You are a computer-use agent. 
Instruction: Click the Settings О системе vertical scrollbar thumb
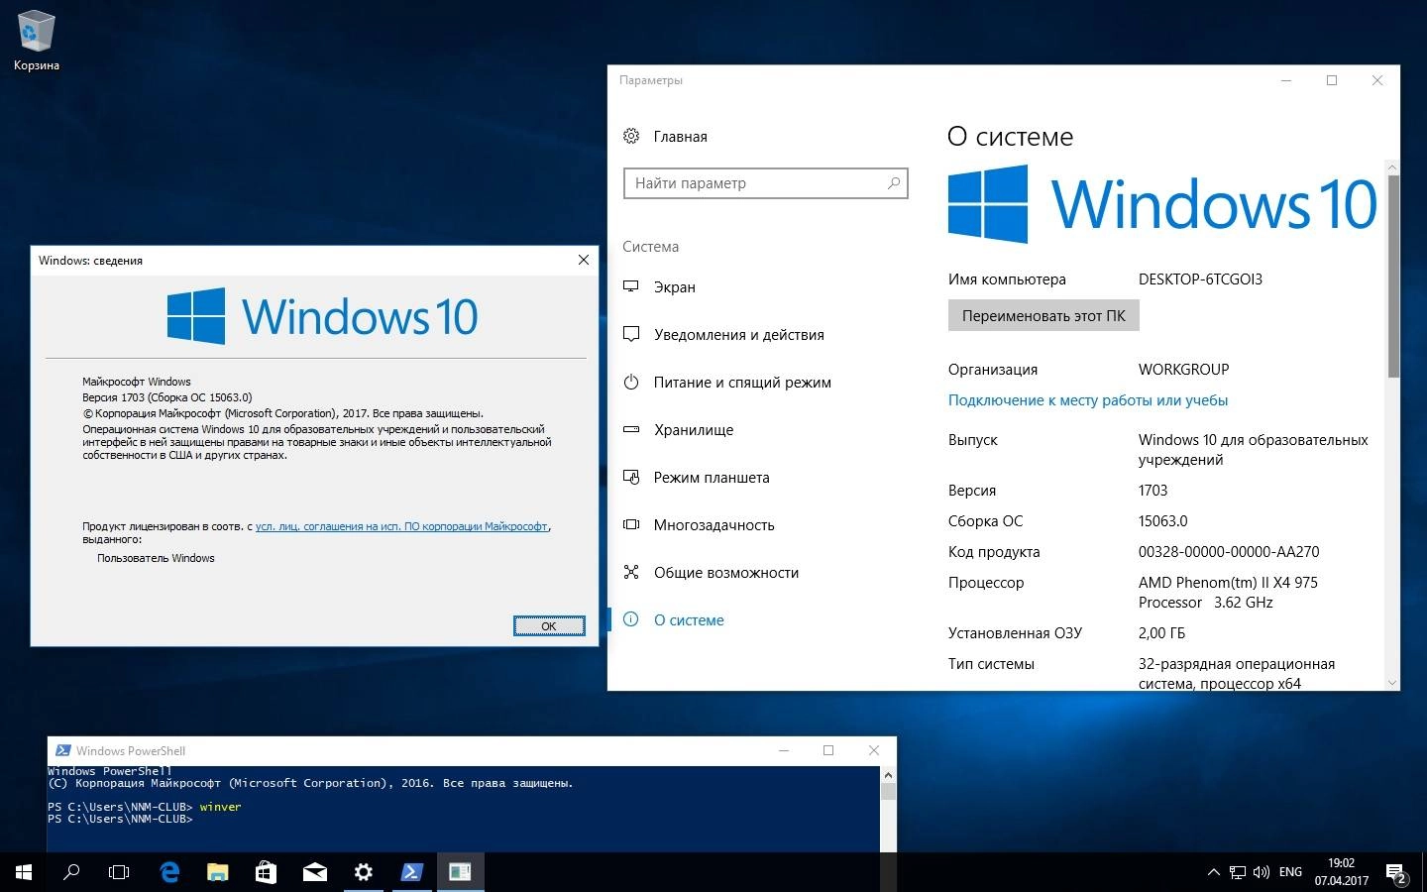(1393, 276)
